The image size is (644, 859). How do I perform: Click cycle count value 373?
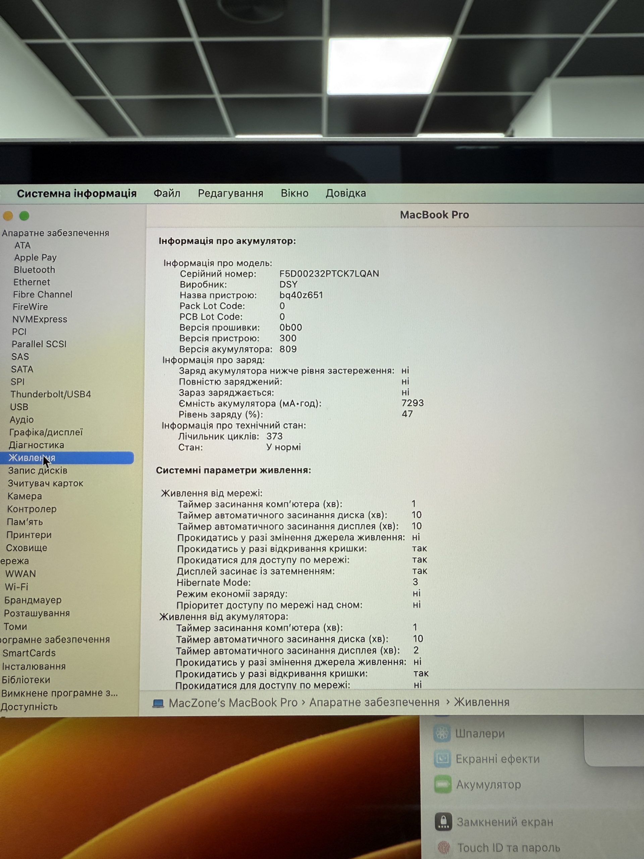click(274, 436)
